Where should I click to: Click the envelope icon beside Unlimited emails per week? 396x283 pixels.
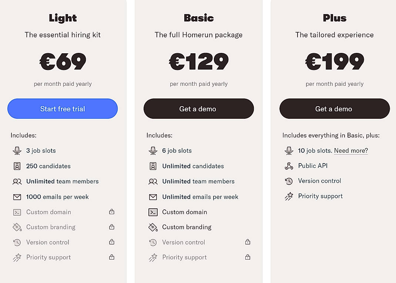point(153,196)
